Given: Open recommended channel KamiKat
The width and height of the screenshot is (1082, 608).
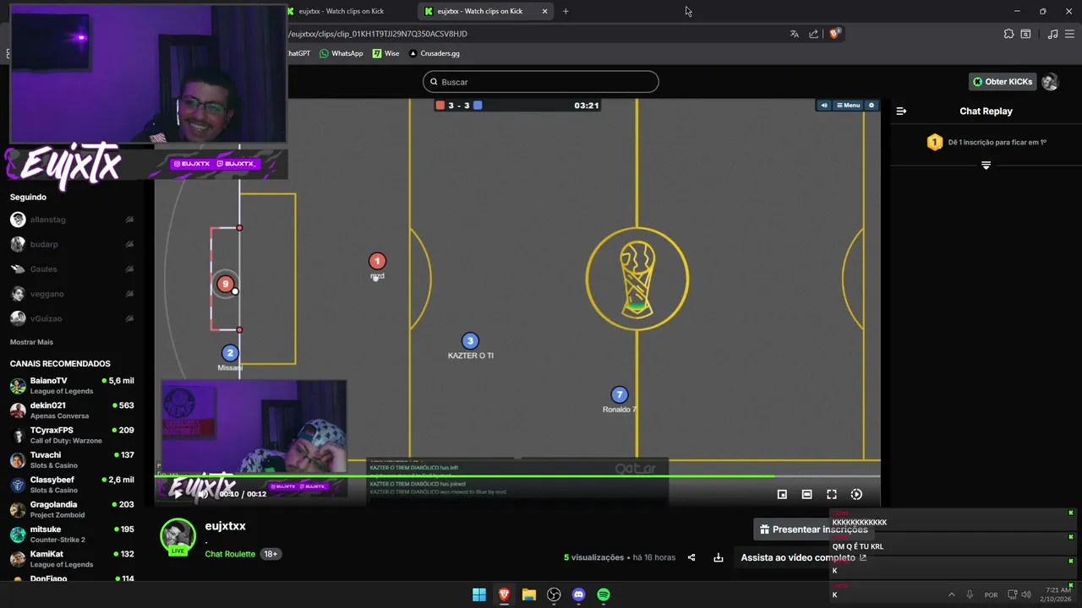Looking at the screenshot, I should 72,559.
